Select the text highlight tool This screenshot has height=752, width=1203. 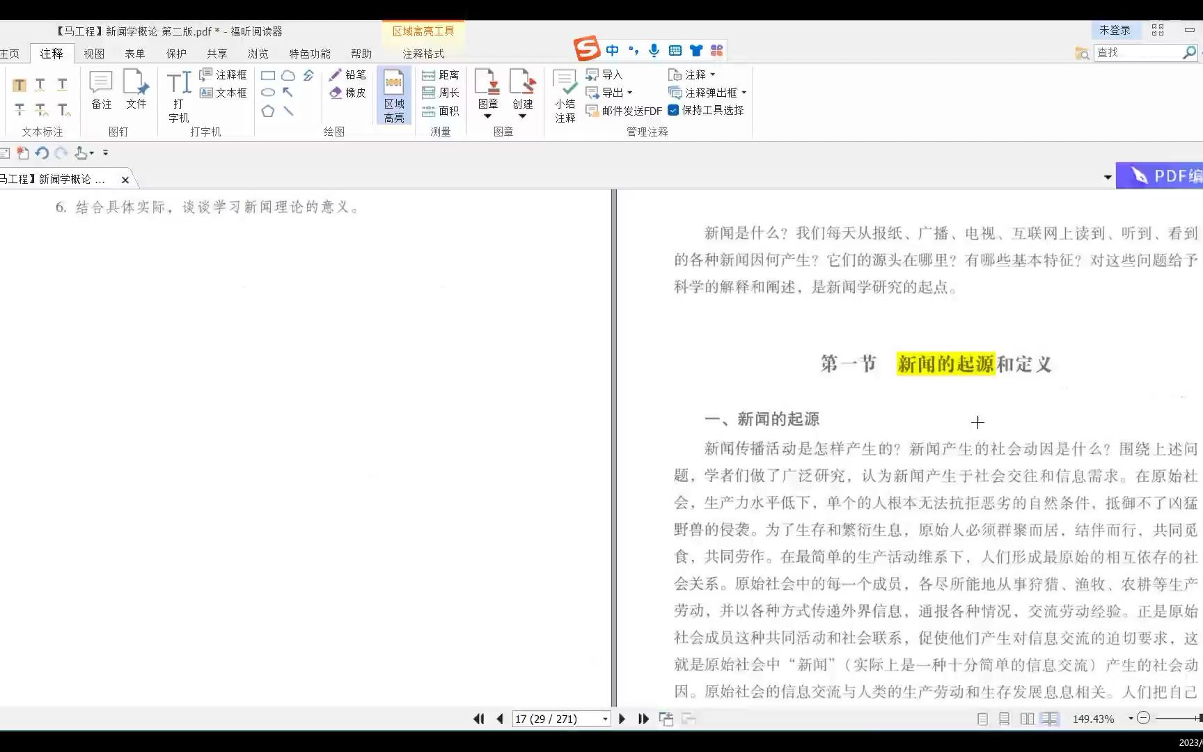19,85
